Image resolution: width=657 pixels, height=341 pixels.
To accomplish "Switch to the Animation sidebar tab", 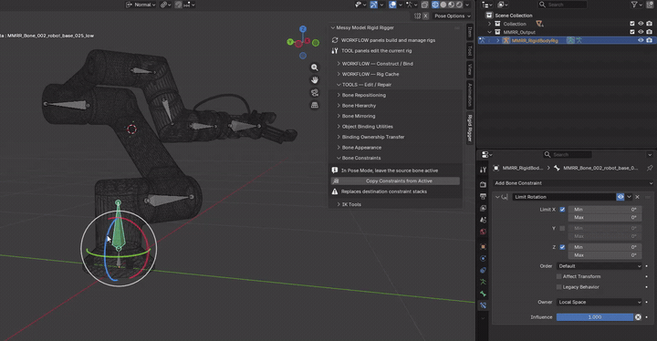I will click(470, 94).
